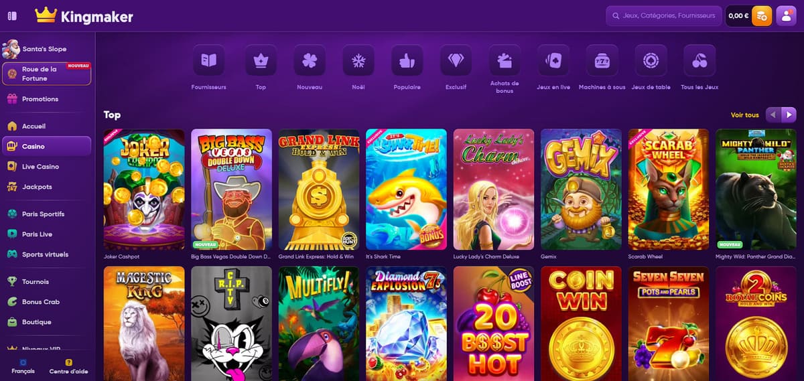Viewport: 804px width, 381px height.
Task: Select the Tous les Jeux cherry icon
Action: click(x=699, y=60)
